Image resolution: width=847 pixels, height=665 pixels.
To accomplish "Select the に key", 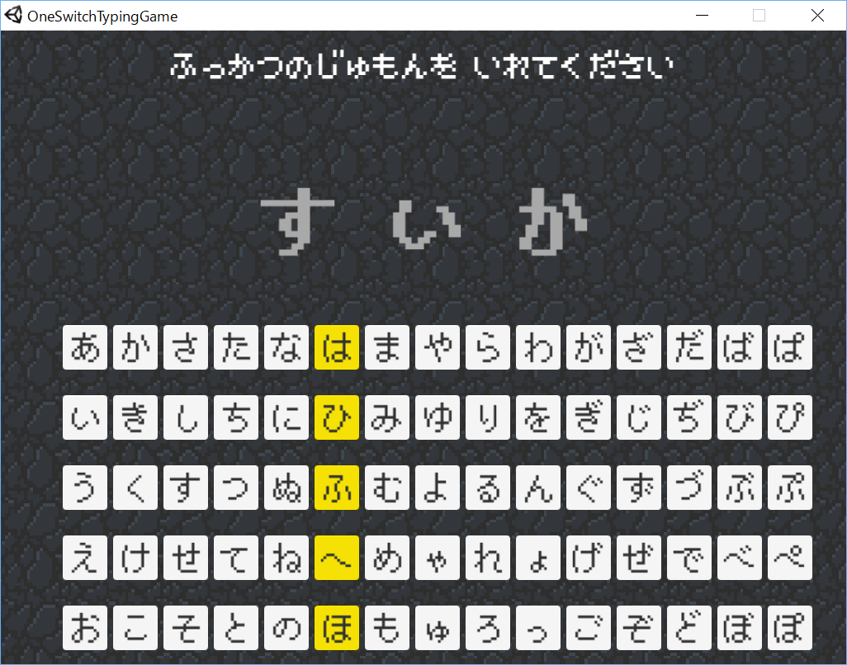I will 286,417.
